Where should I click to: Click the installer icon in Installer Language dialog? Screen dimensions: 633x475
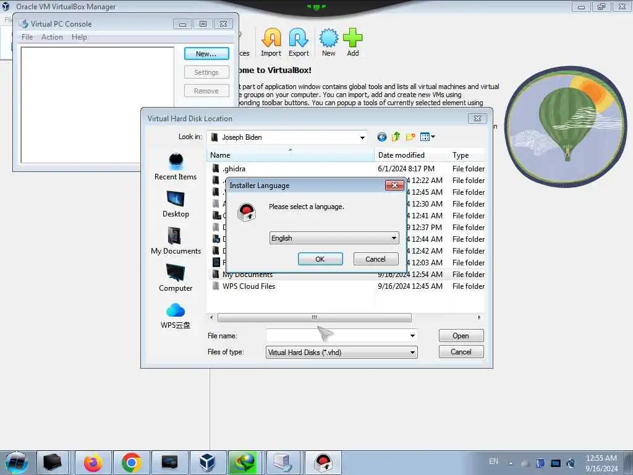246,213
